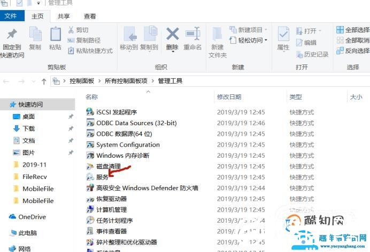The height and width of the screenshot is (252, 370).
Task: Click 所有控制面板项 in the address path
Action: click(x=126, y=81)
